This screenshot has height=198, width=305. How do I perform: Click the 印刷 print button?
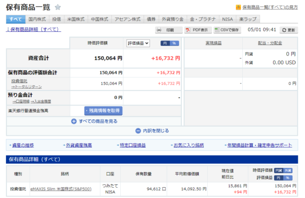(169, 30)
